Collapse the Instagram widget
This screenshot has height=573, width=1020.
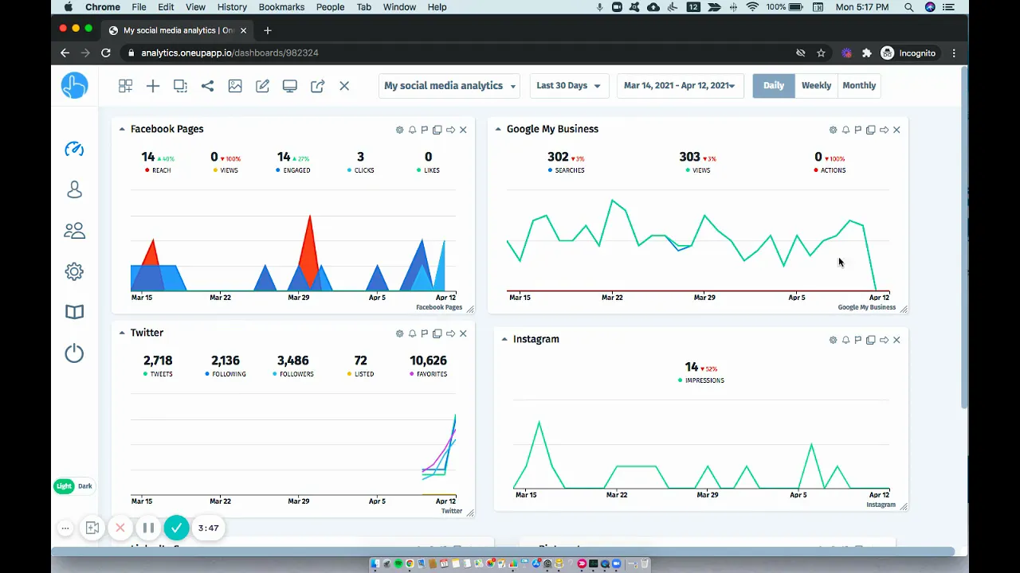504,339
